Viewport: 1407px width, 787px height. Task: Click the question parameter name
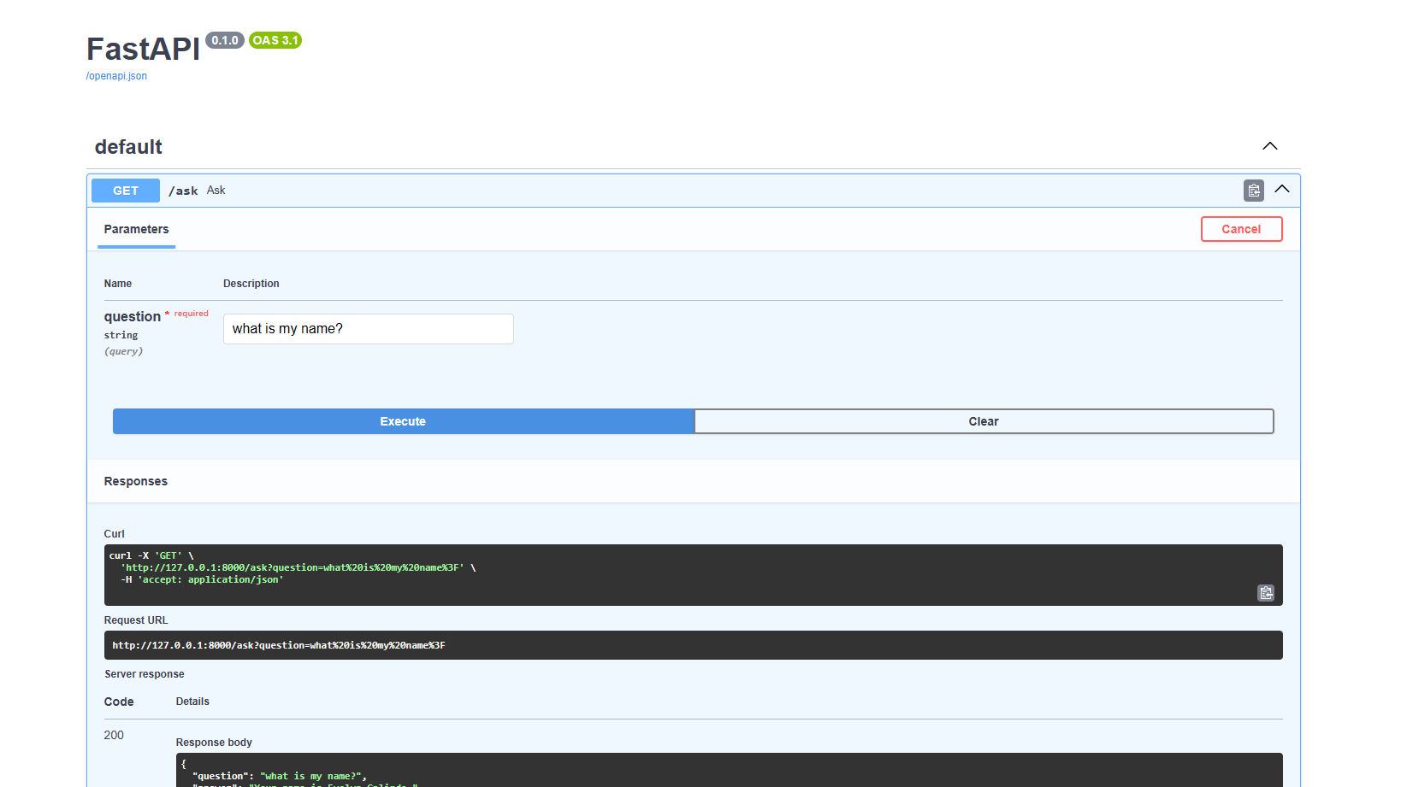click(133, 316)
